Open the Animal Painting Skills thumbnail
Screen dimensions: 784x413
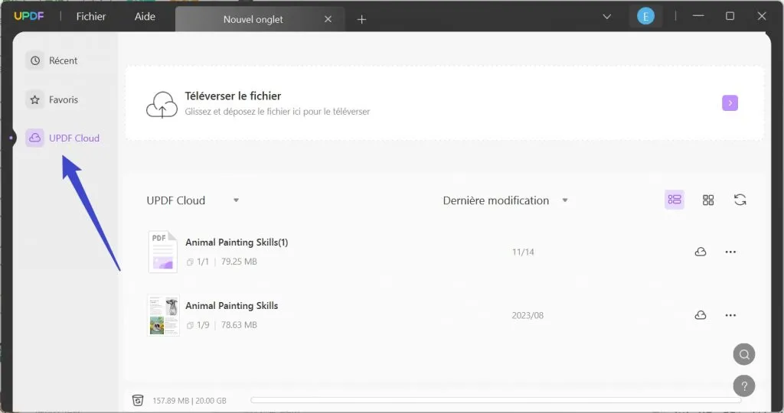point(163,315)
